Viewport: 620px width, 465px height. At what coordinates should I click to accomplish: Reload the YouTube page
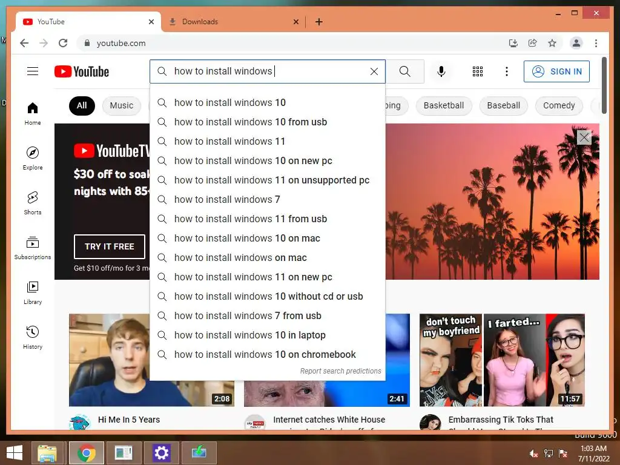(x=63, y=43)
